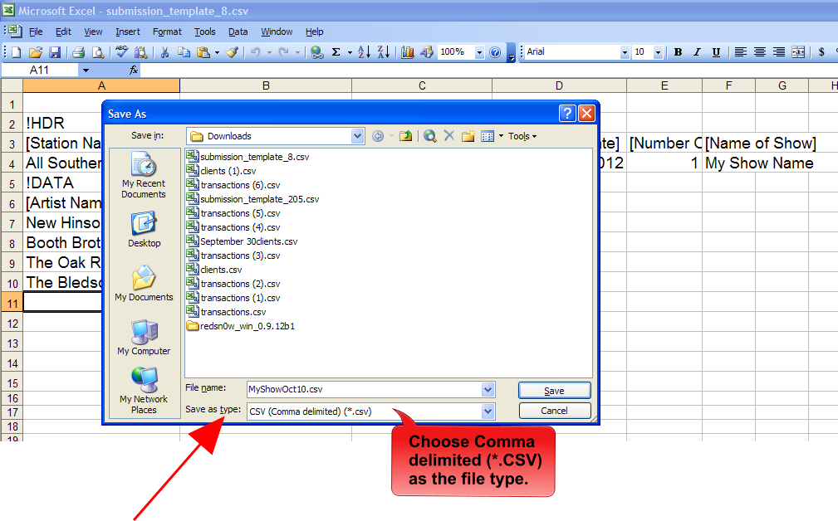Click the Drawing toolbar icon
The height and width of the screenshot is (521, 838).
pos(427,52)
